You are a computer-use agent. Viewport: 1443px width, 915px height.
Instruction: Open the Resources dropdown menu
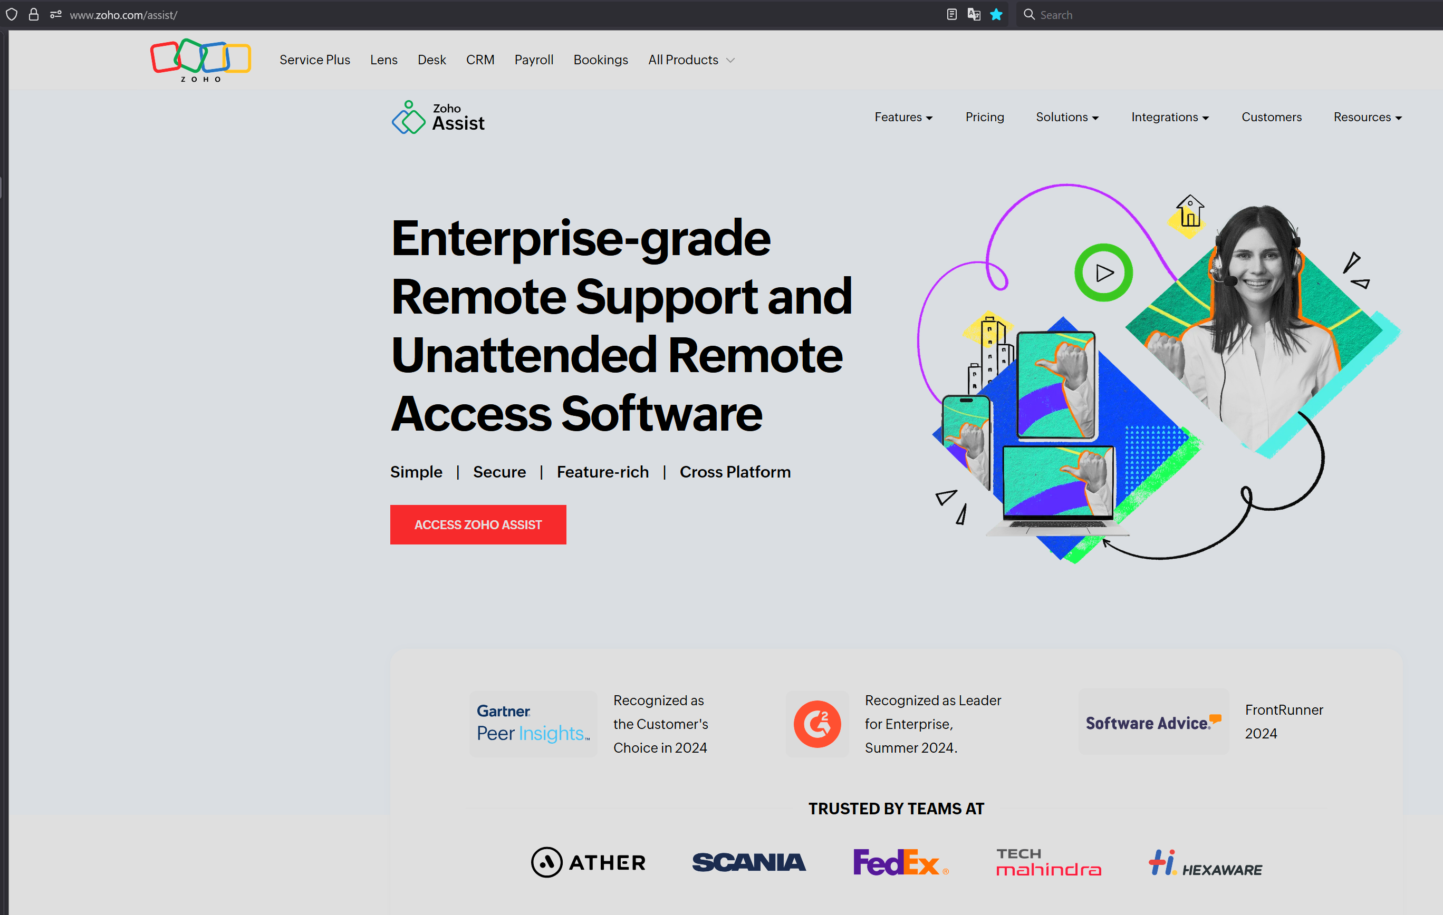coord(1368,118)
